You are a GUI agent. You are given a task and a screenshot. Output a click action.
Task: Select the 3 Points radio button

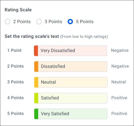click(x=39, y=22)
